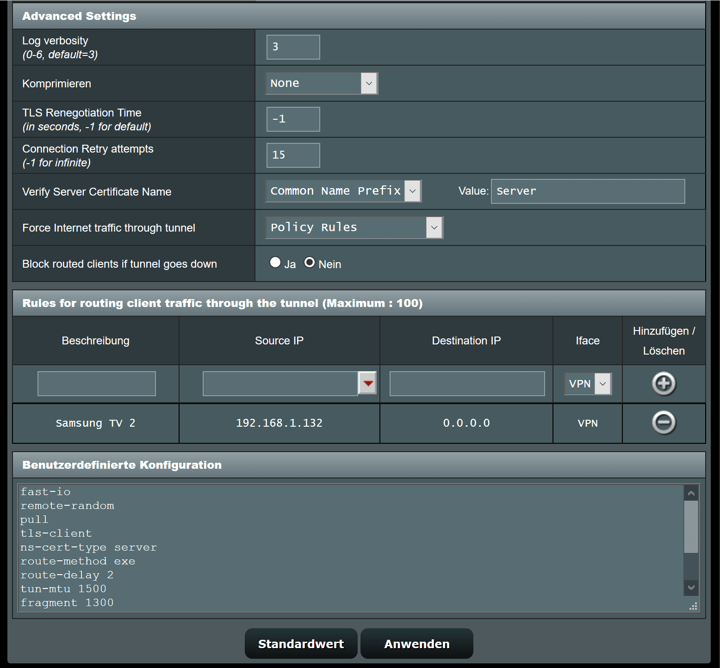This screenshot has width=720, height=668.
Task: Focus Connection Retry attempts field
Action: (293, 155)
